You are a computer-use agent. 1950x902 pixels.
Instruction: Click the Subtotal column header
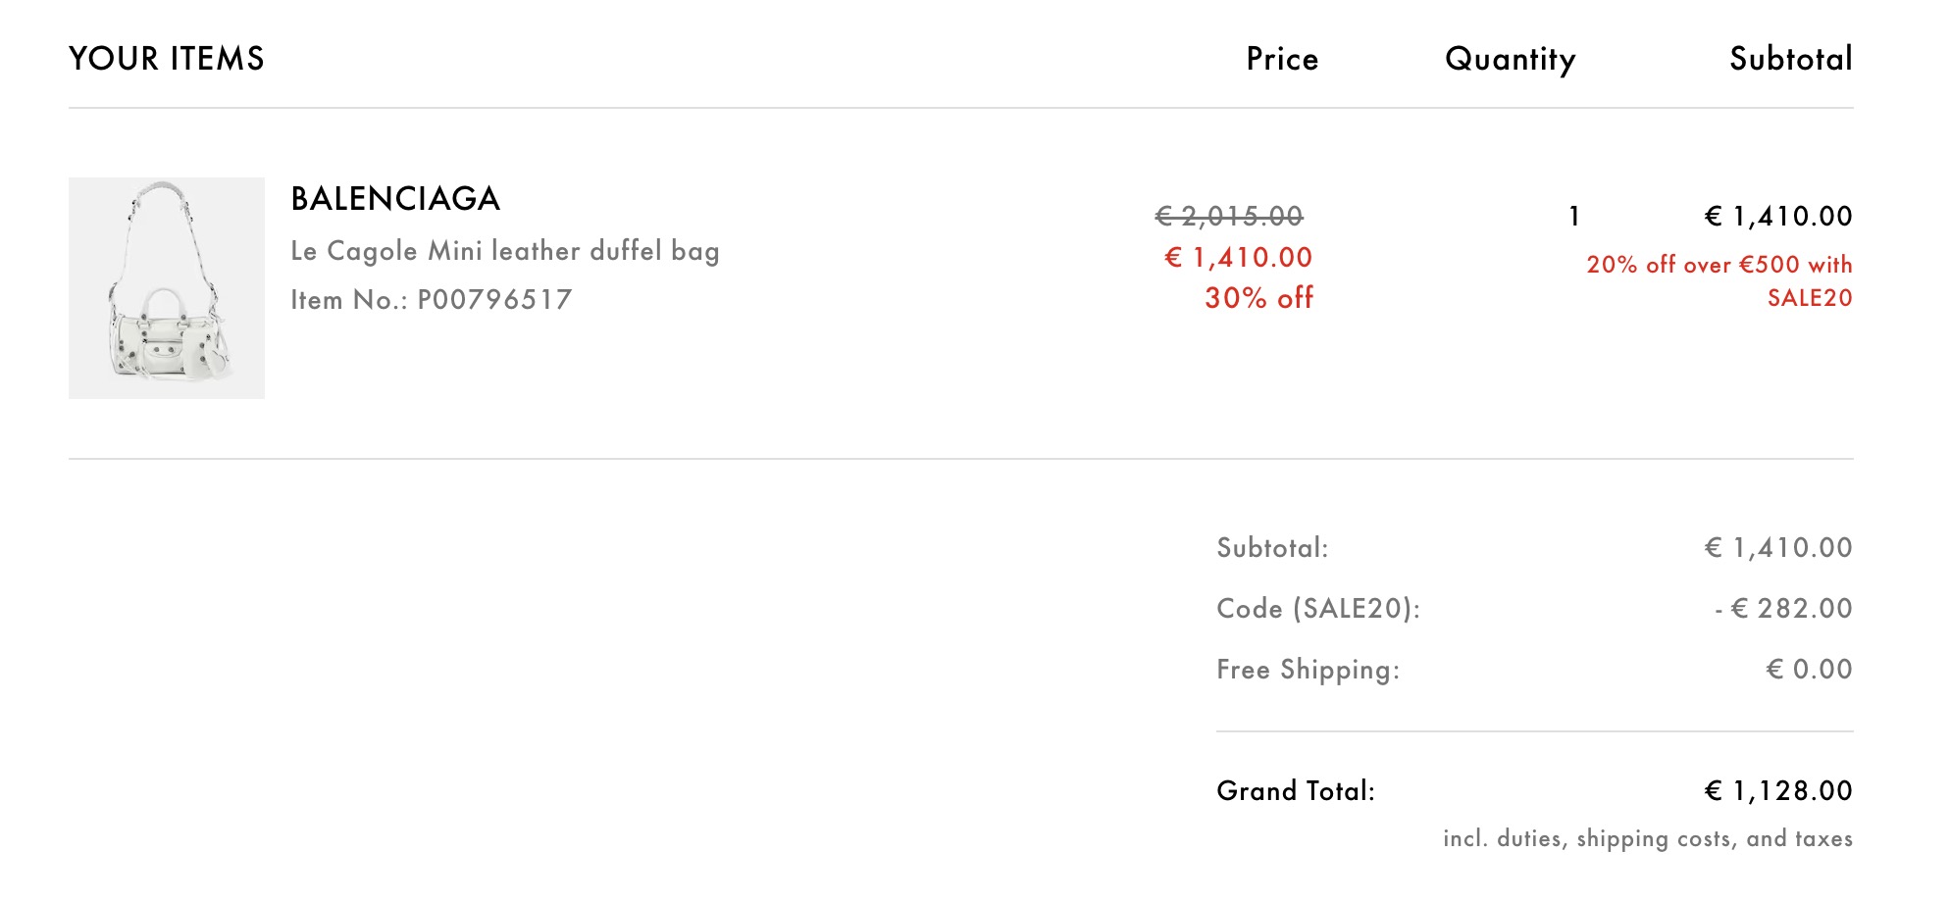point(1791,59)
